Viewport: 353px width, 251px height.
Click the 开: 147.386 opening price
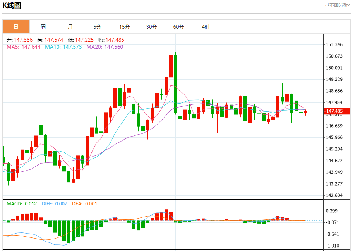pyautogui.click(x=20, y=40)
